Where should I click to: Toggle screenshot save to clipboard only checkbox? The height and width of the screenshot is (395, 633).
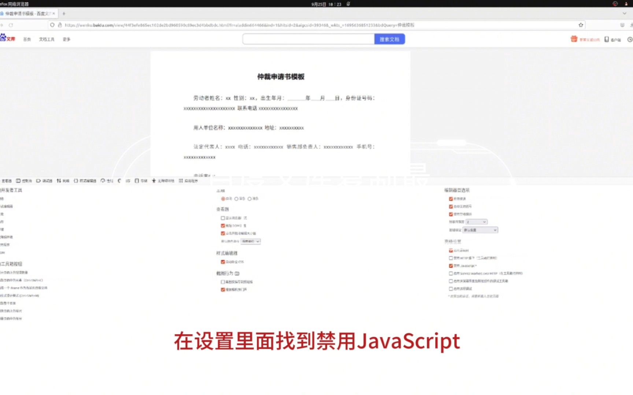(223, 282)
